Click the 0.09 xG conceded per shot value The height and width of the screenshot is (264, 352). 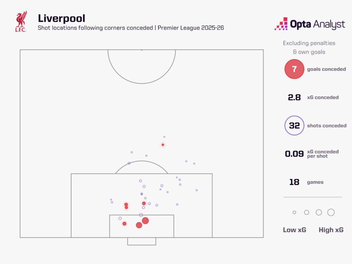click(294, 154)
